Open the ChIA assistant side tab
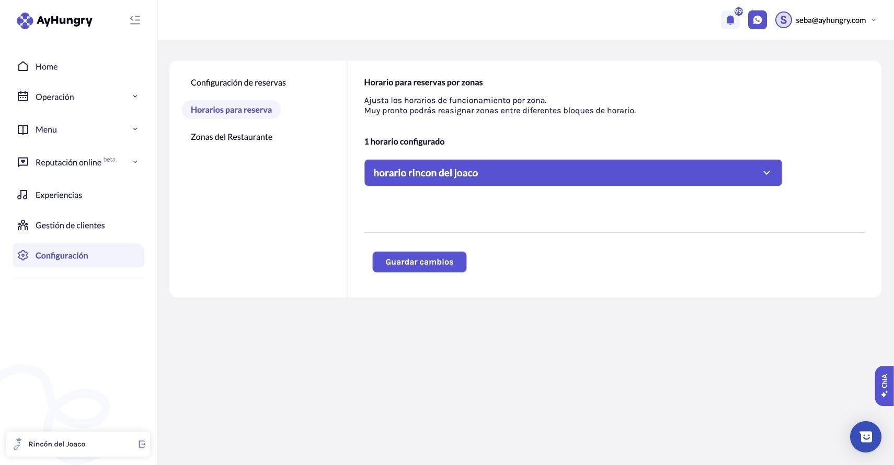 884,386
